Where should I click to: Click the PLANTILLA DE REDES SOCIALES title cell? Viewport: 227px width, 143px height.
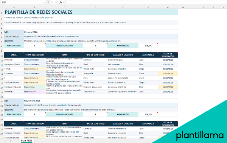pos(91,12)
